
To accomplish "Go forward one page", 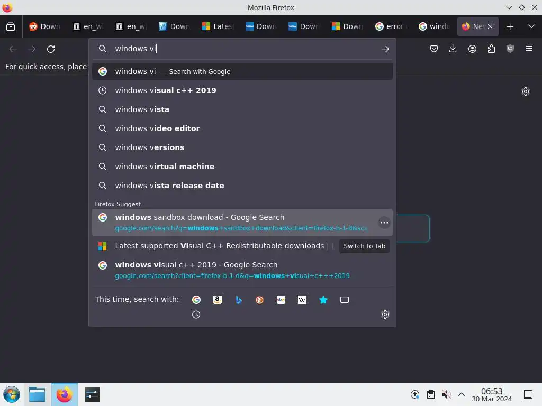I will (x=32, y=49).
